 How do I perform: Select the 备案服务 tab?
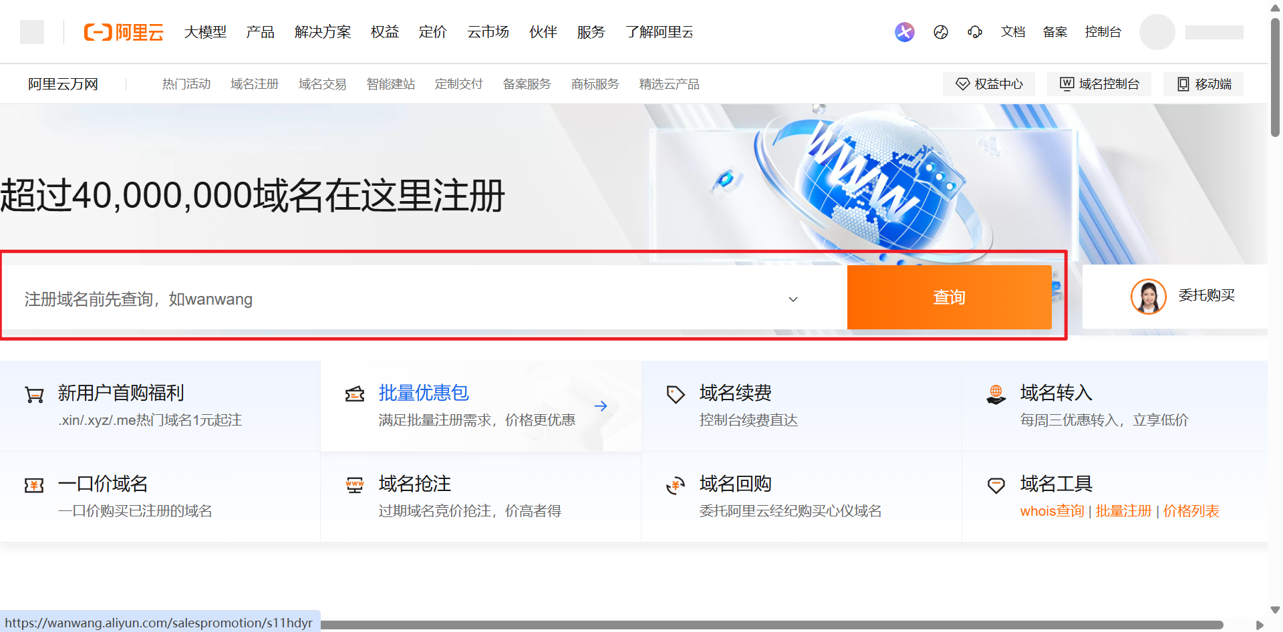coord(527,84)
